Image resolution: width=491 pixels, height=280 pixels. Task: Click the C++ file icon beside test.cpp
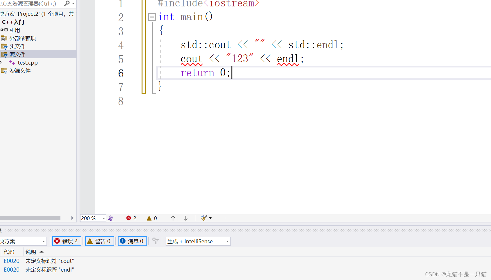click(12, 63)
